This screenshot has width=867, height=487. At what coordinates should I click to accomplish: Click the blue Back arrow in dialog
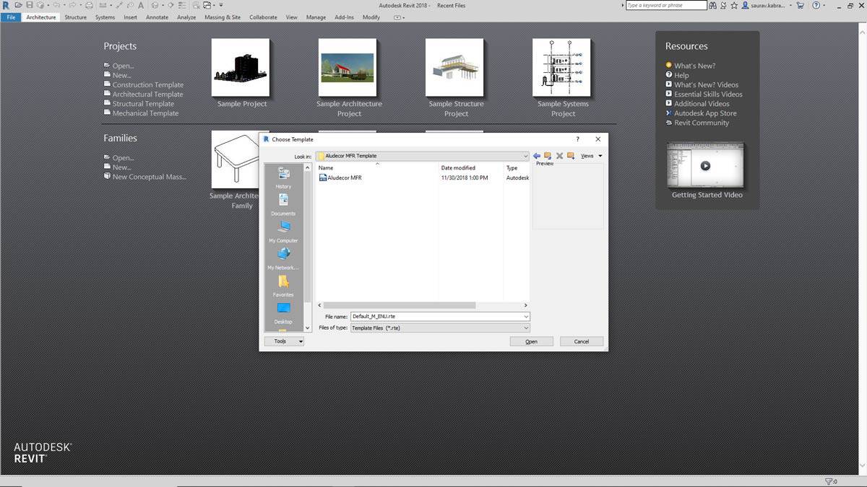537,156
